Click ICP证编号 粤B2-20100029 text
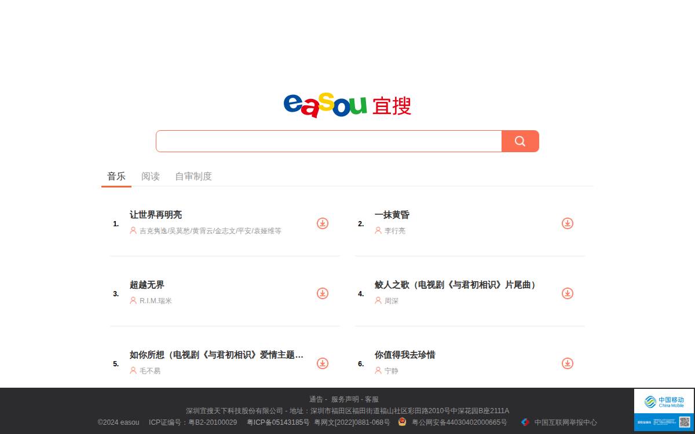This screenshot has width=695, height=434. pos(193,422)
